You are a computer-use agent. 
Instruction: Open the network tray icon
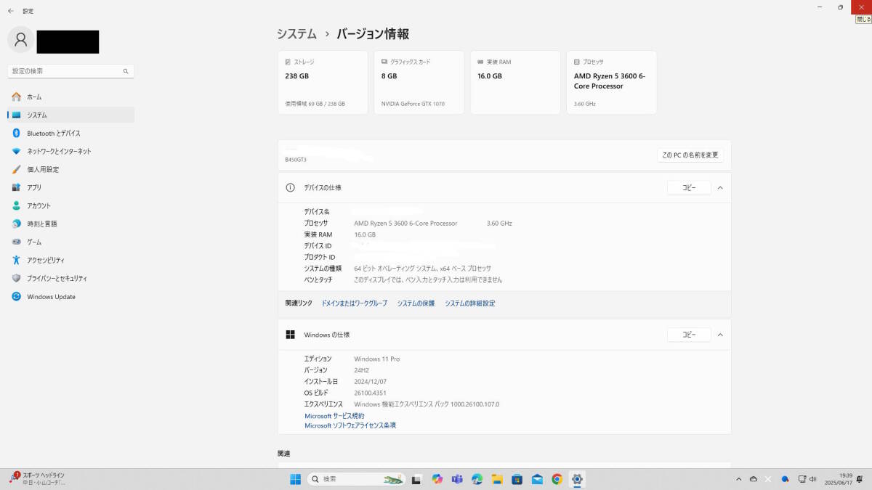(802, 479)
